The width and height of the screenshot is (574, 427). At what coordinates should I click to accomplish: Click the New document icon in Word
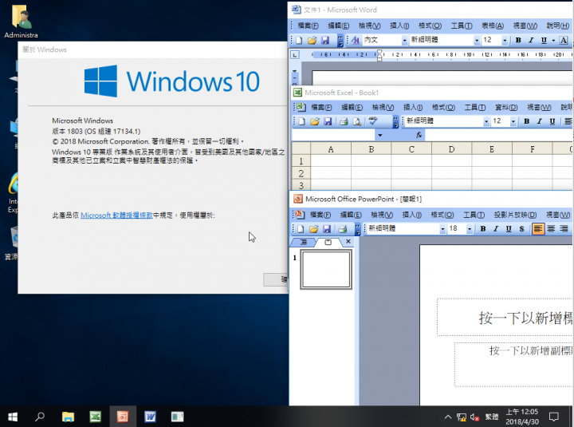click(x=299, y=41)
